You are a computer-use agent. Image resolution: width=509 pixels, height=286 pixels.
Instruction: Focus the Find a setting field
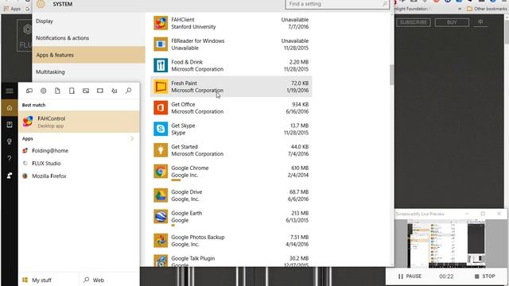[x=337, y=4]
